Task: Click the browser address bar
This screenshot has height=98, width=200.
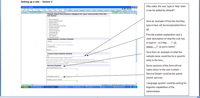Action: pos(76,12)
